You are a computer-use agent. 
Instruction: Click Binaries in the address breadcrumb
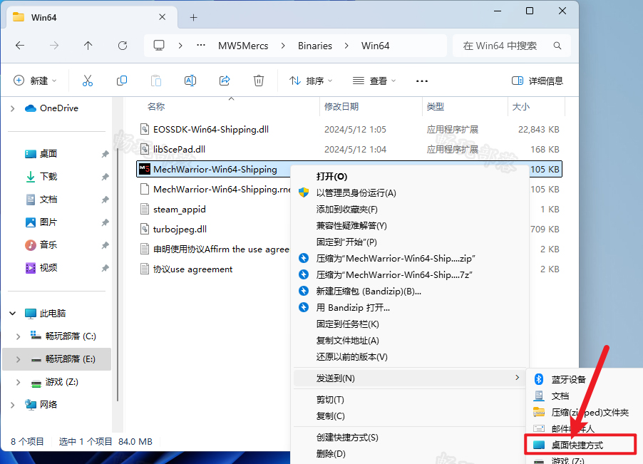point(315,46)
